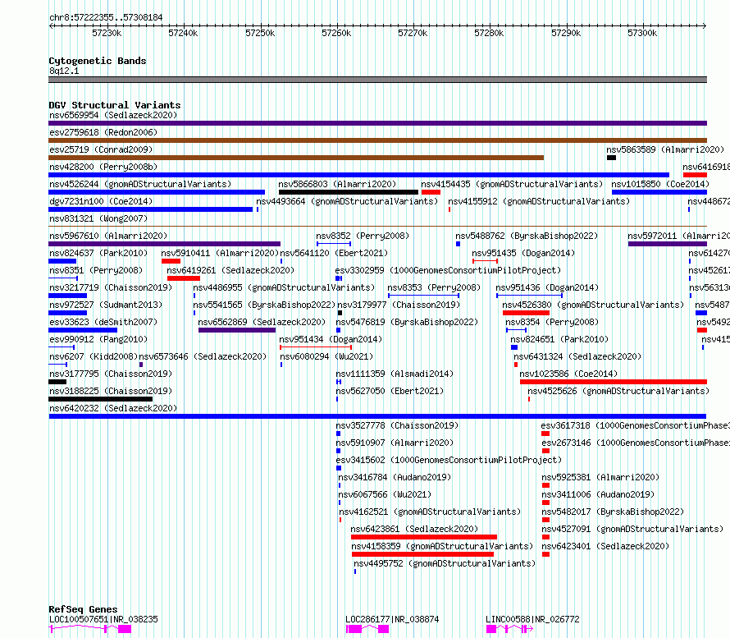This screenshot has width=730, height=638.
Task: Click the esv25719 (Conrad2009) label
Action: tap(101, 149)
